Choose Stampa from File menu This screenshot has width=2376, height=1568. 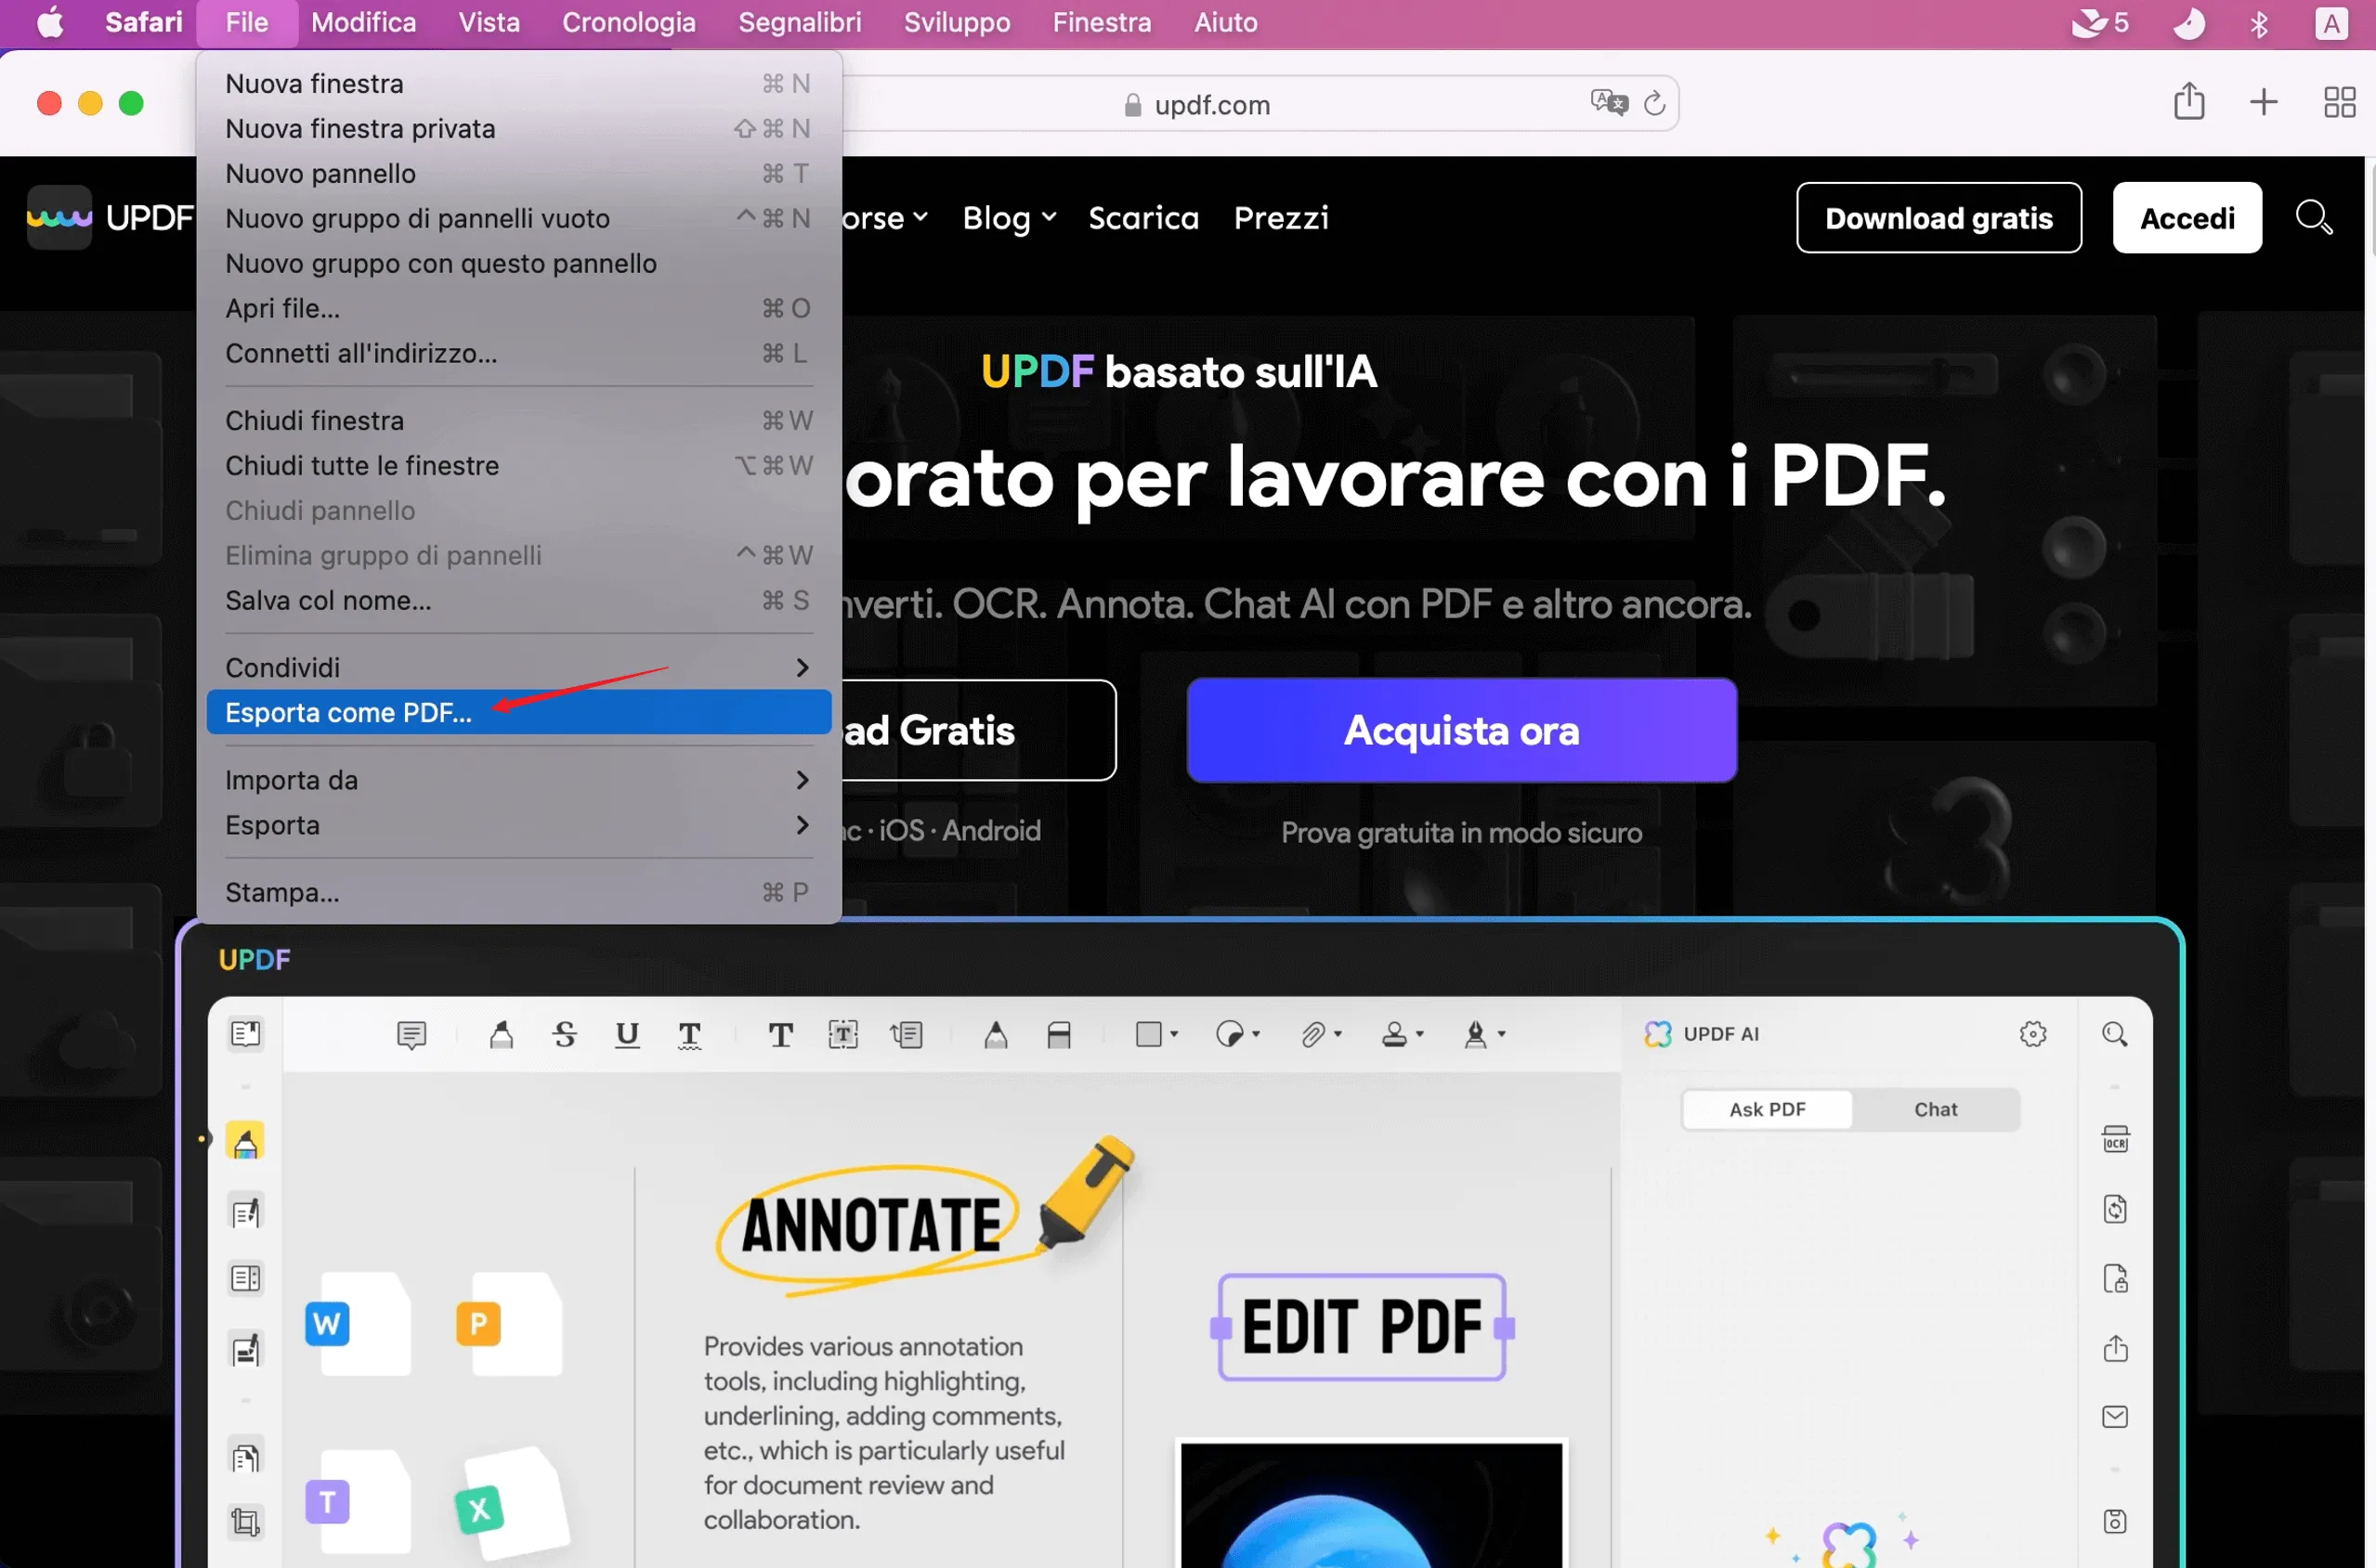point(518,892)
